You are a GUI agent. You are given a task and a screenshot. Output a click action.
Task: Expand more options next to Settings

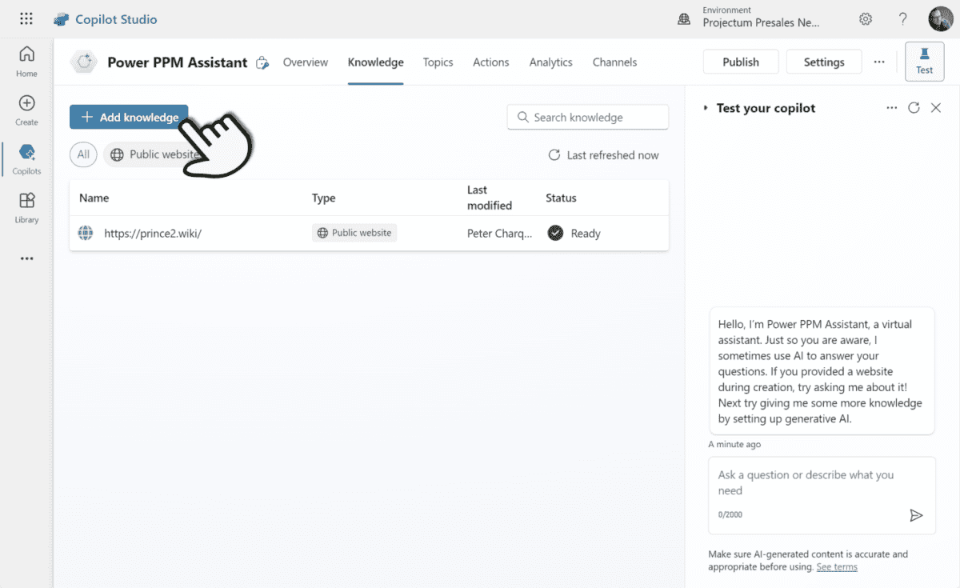879,62
